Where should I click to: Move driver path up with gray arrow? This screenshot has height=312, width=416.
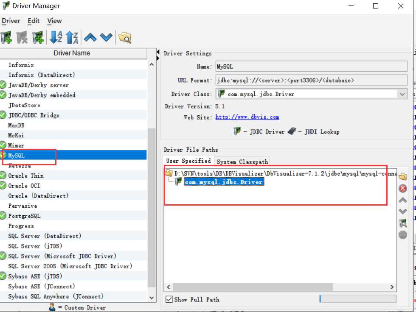tap(403, 200)
